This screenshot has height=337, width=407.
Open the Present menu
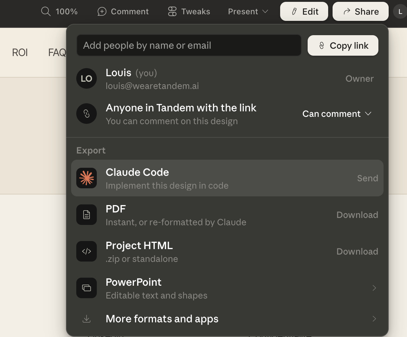pyautogui.click(x=248, y=12)
